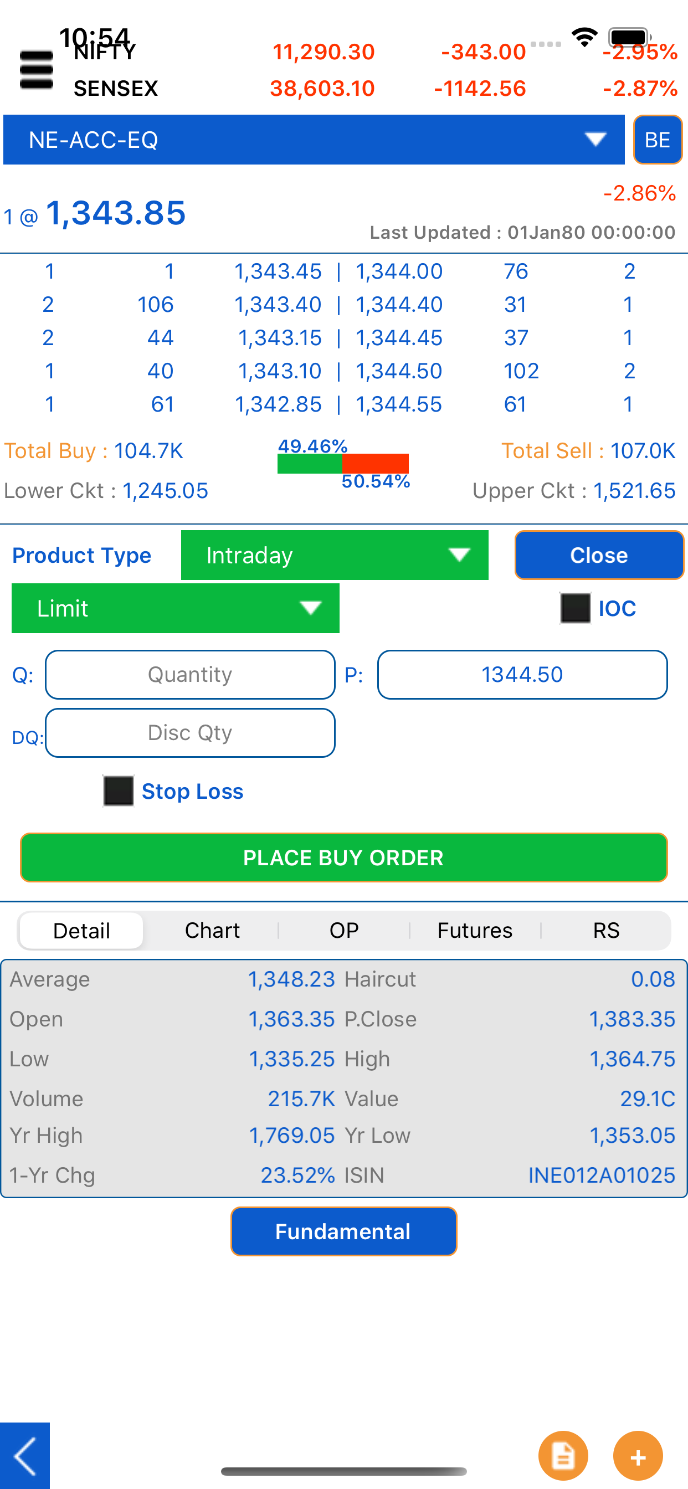The image size is (688, 1489).
Task: Tap Volume value 215.7K
Action: [301, 1099]
